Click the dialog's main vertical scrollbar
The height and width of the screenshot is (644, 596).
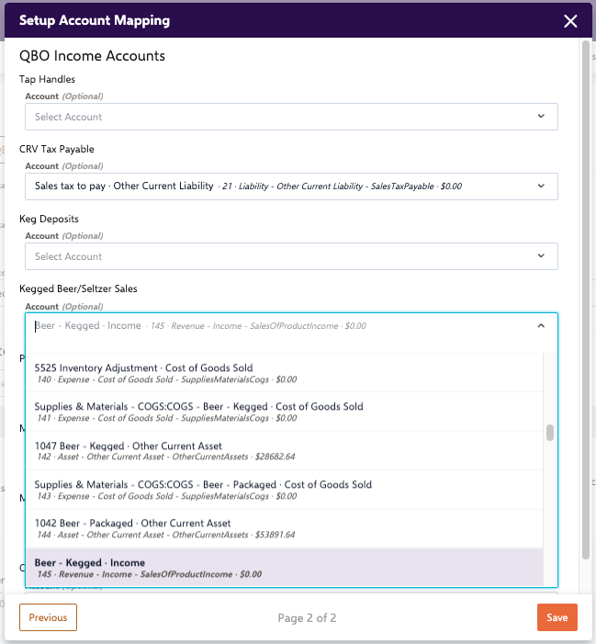[x=586, y=303]
